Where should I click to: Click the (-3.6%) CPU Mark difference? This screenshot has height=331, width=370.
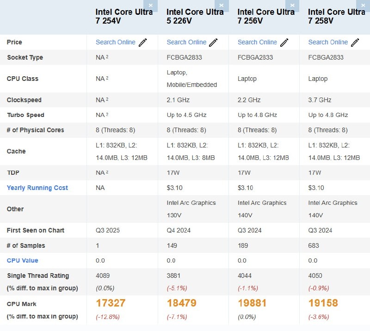[x=319, y=317]
